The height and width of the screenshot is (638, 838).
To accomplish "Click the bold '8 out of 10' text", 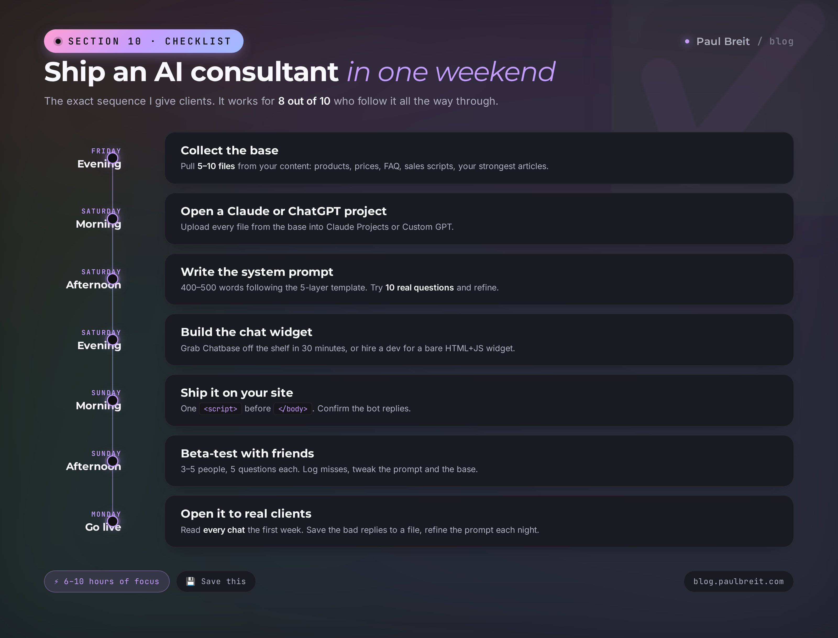I will click(x=304, y=101).
